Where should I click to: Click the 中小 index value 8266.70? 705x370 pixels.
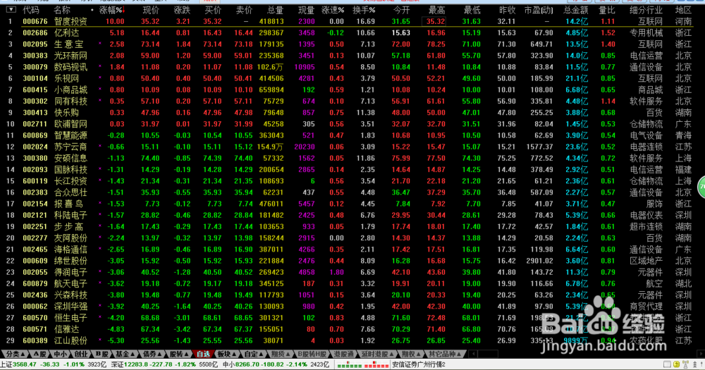point(248,364)
